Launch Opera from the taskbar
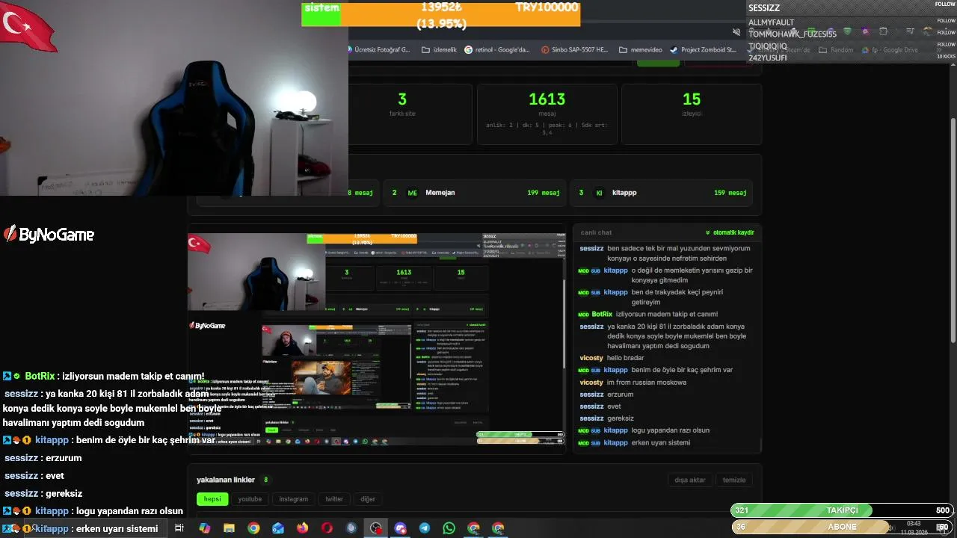This screenshot has height=538, width=957. 327,528
